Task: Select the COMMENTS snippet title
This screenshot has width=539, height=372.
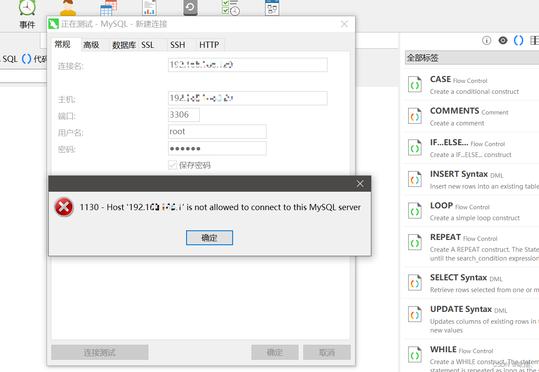Action: 469,111
